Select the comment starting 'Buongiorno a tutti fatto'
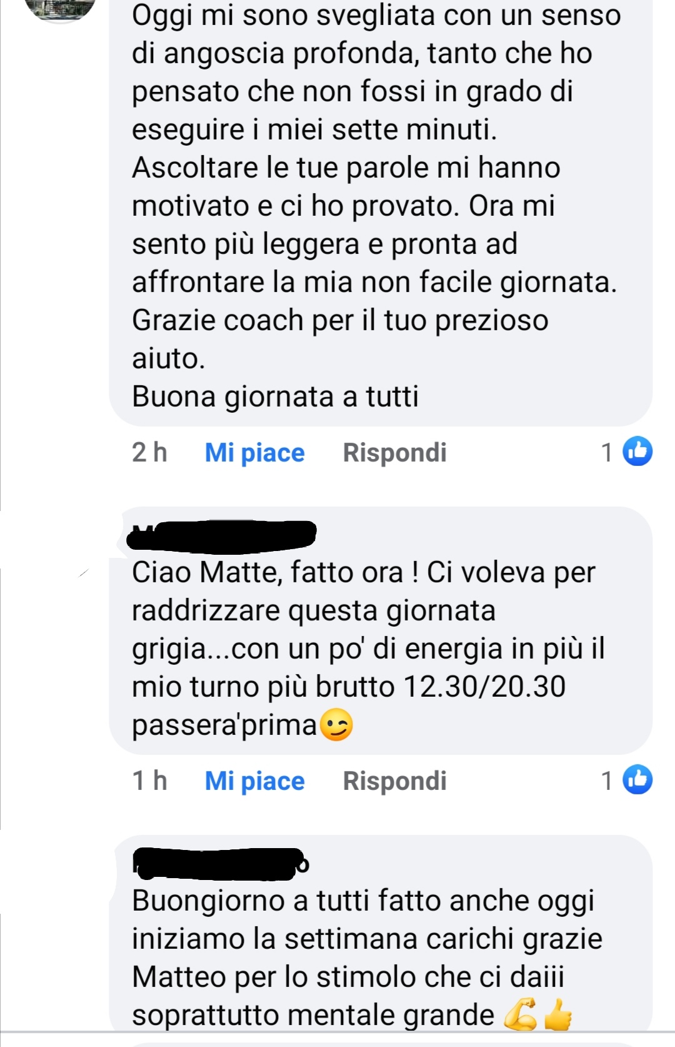 (381, 933)
